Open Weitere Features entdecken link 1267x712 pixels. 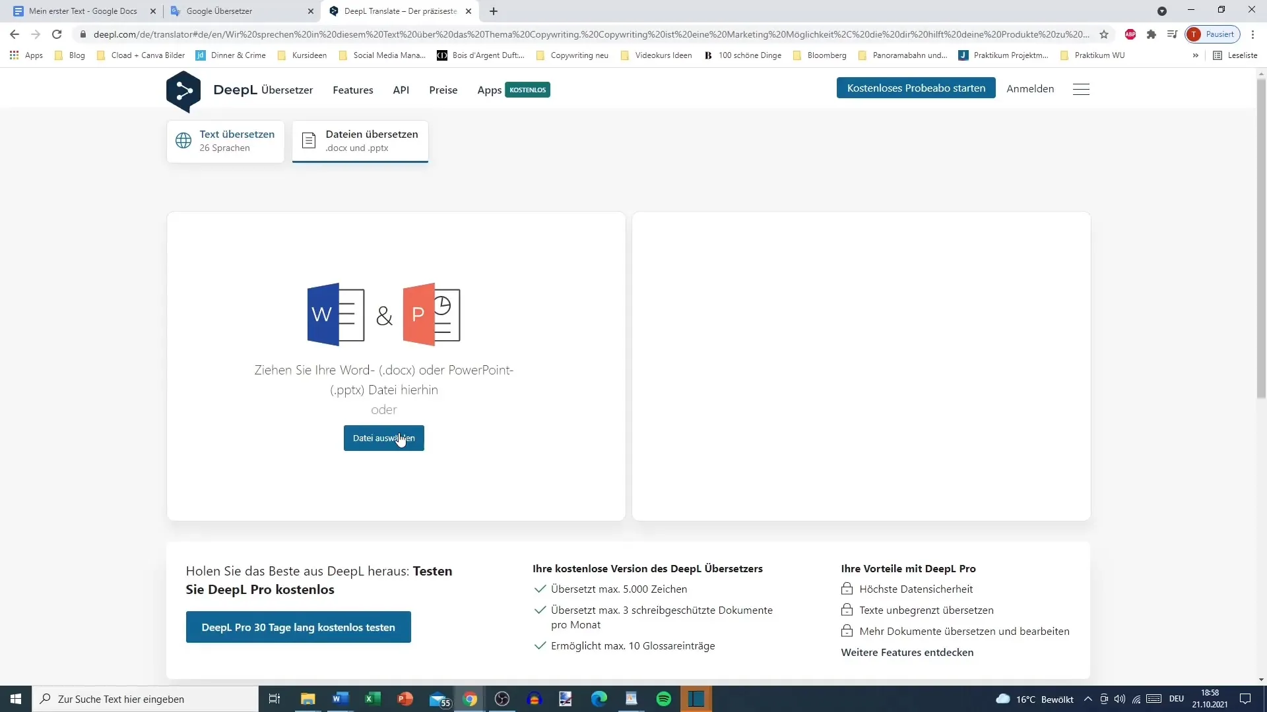907,653
